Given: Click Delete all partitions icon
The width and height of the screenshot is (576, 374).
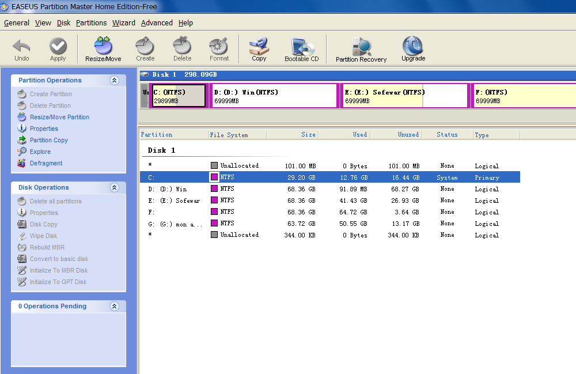Looking at the screenshot, I should tap(22, 201).
